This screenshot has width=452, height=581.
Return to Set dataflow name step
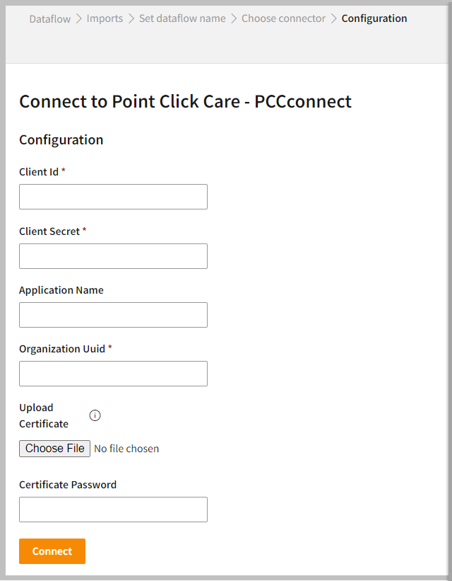(x=182, y=18)
